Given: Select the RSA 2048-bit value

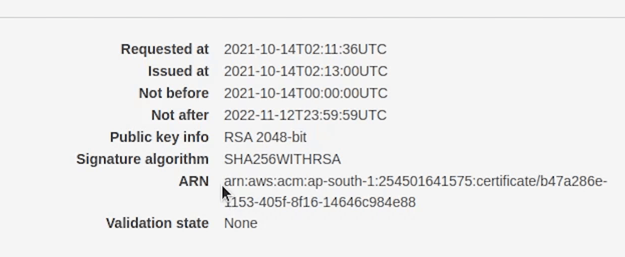Looking at the screenshot, I should pos(265,137).
